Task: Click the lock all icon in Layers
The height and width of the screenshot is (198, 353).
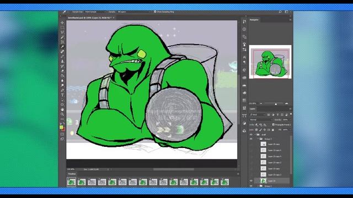Action: pyautogui.click(x=273, y=130)
